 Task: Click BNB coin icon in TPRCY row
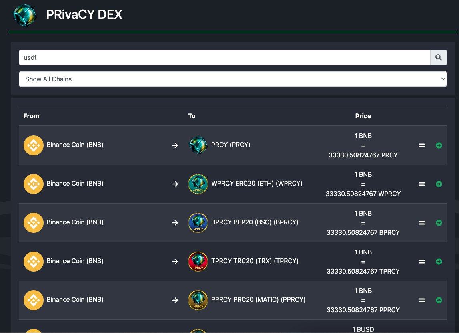34,262
